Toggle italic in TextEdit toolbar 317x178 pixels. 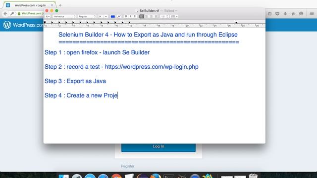point(130,16)
